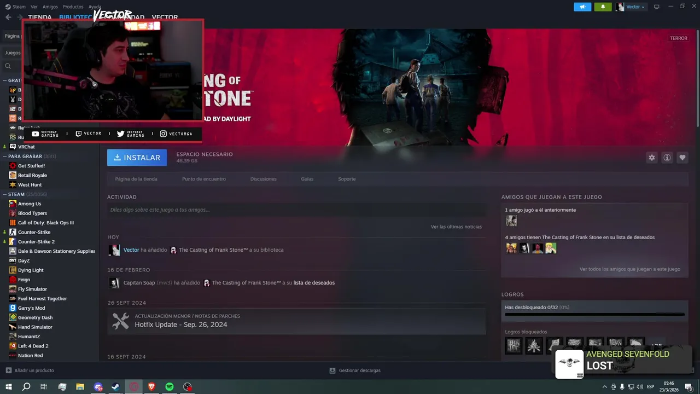Screen dimensions: 700x394
Task: Collapse the PARA GRABAR collection
Action: [4, 156]
